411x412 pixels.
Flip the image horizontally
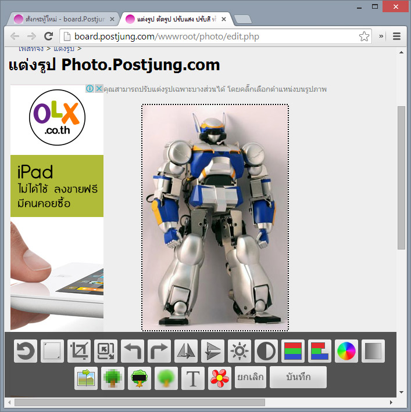(186, 351)
